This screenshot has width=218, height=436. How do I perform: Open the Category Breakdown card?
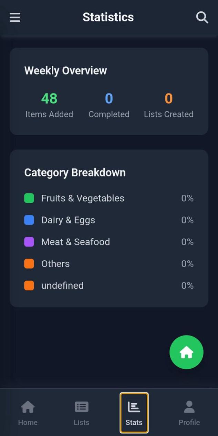(109, 228)
